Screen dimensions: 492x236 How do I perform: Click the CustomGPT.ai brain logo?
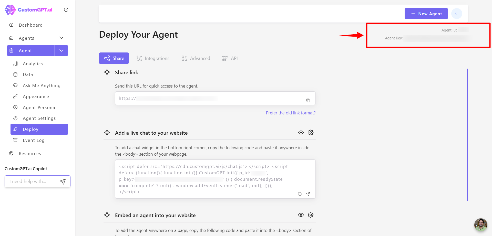tap(10, 10)
